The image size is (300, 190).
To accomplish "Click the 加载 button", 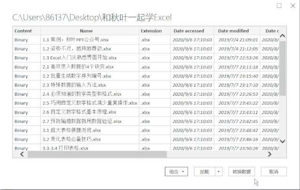I will 204,171.
